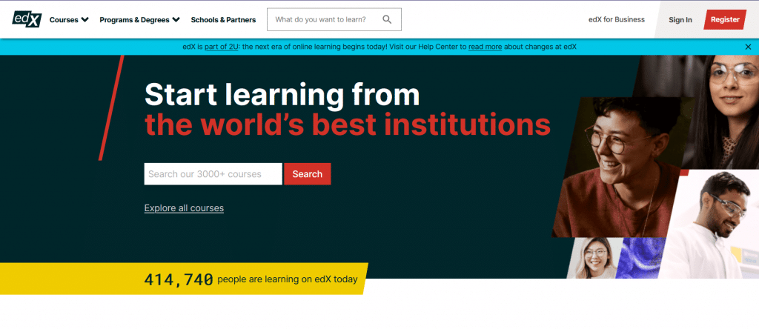759x329 pixels.
Task: Open the edX logo home link
Action: click(x=27, y=19)
